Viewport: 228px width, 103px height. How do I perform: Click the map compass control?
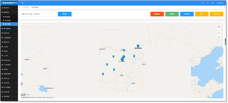(x=219, y=27)
